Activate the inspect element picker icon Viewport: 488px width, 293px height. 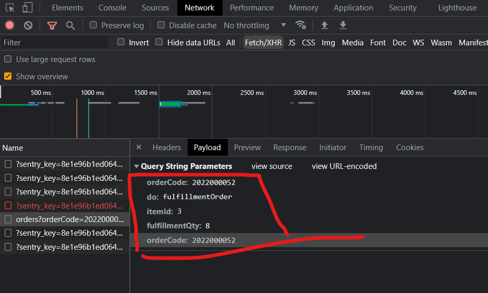click(10, 8)
